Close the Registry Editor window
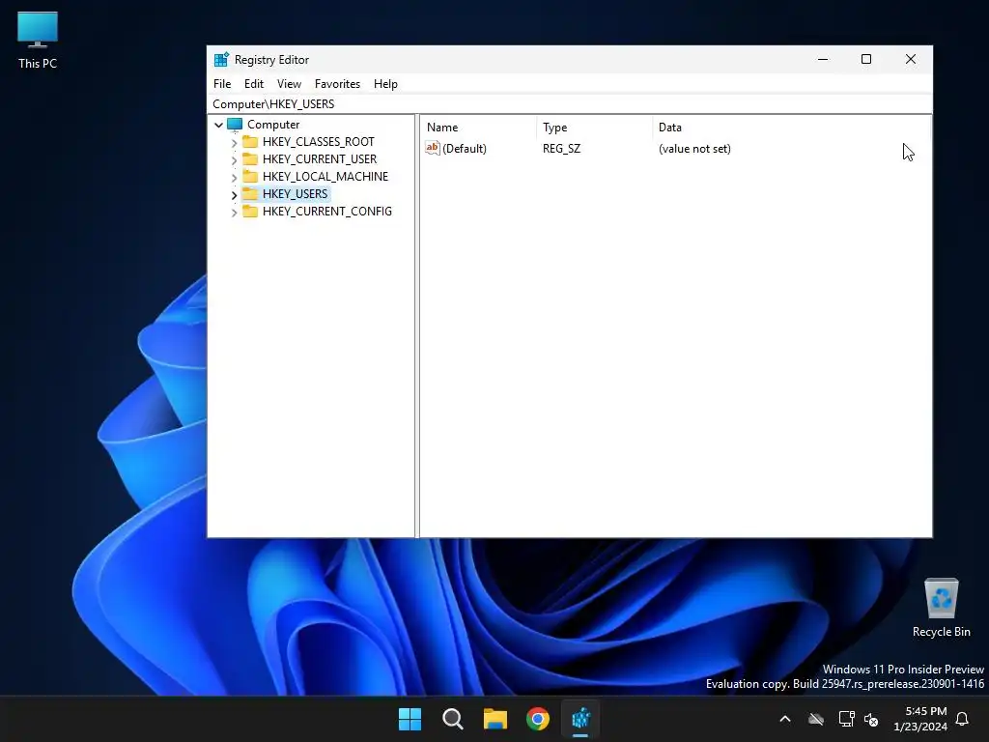Image resolution: width=989 pixels, height=742 pixels. pyautogui.click(x=910, y=59)
